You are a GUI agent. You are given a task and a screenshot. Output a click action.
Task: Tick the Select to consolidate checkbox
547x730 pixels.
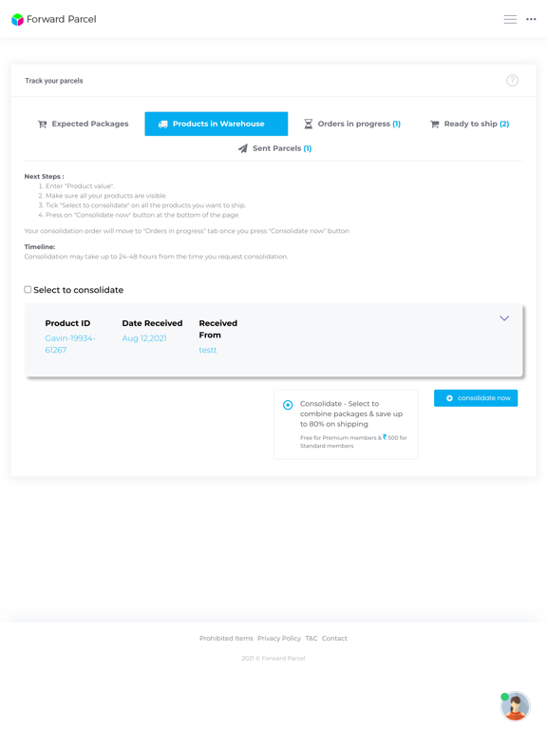[28, 290]
